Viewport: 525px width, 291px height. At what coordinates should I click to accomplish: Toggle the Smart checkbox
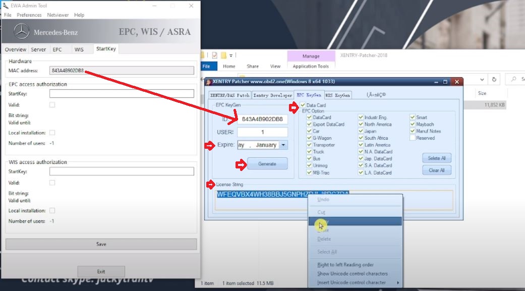click(x=413, y=117)
